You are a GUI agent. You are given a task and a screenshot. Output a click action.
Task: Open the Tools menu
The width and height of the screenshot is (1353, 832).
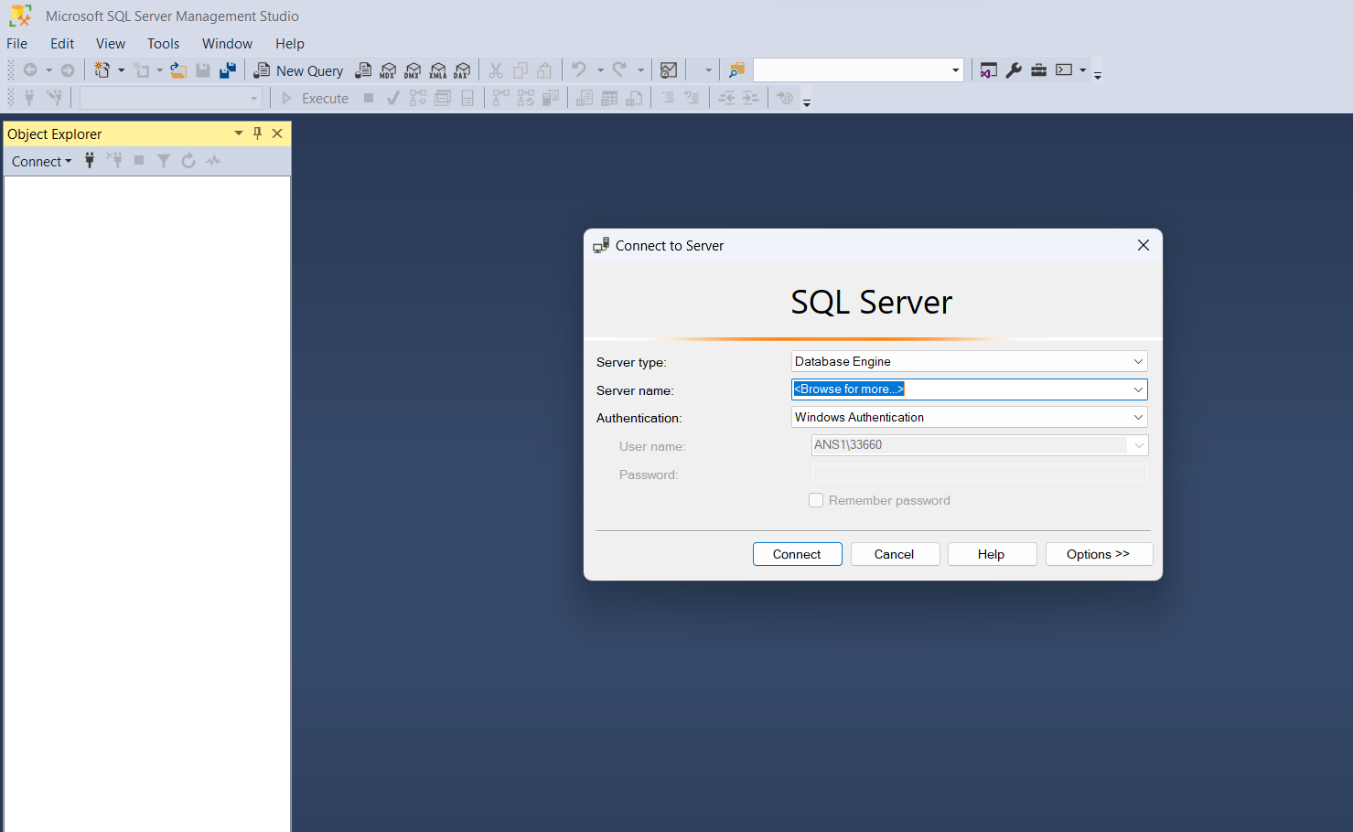[164, 43]
